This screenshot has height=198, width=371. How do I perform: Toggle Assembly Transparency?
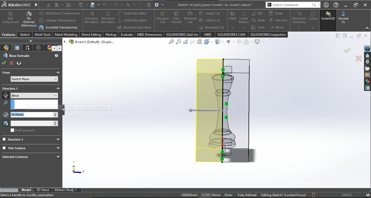(58, 27)
